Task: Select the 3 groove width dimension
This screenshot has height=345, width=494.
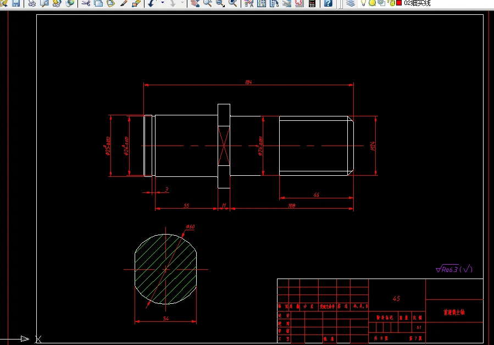Action: pyautogui.click(x=166, y=190)
